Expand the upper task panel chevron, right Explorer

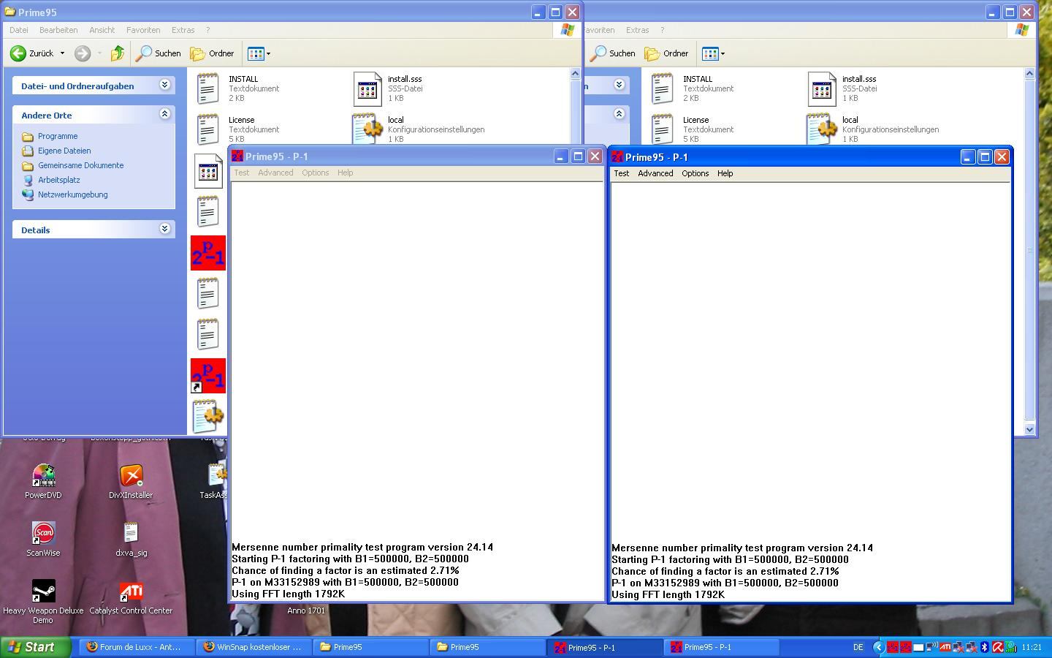click(x=619, y=85)
